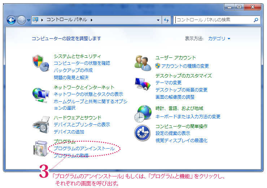Click the コントロール パネル breadcrumb item

coord(66,20)
